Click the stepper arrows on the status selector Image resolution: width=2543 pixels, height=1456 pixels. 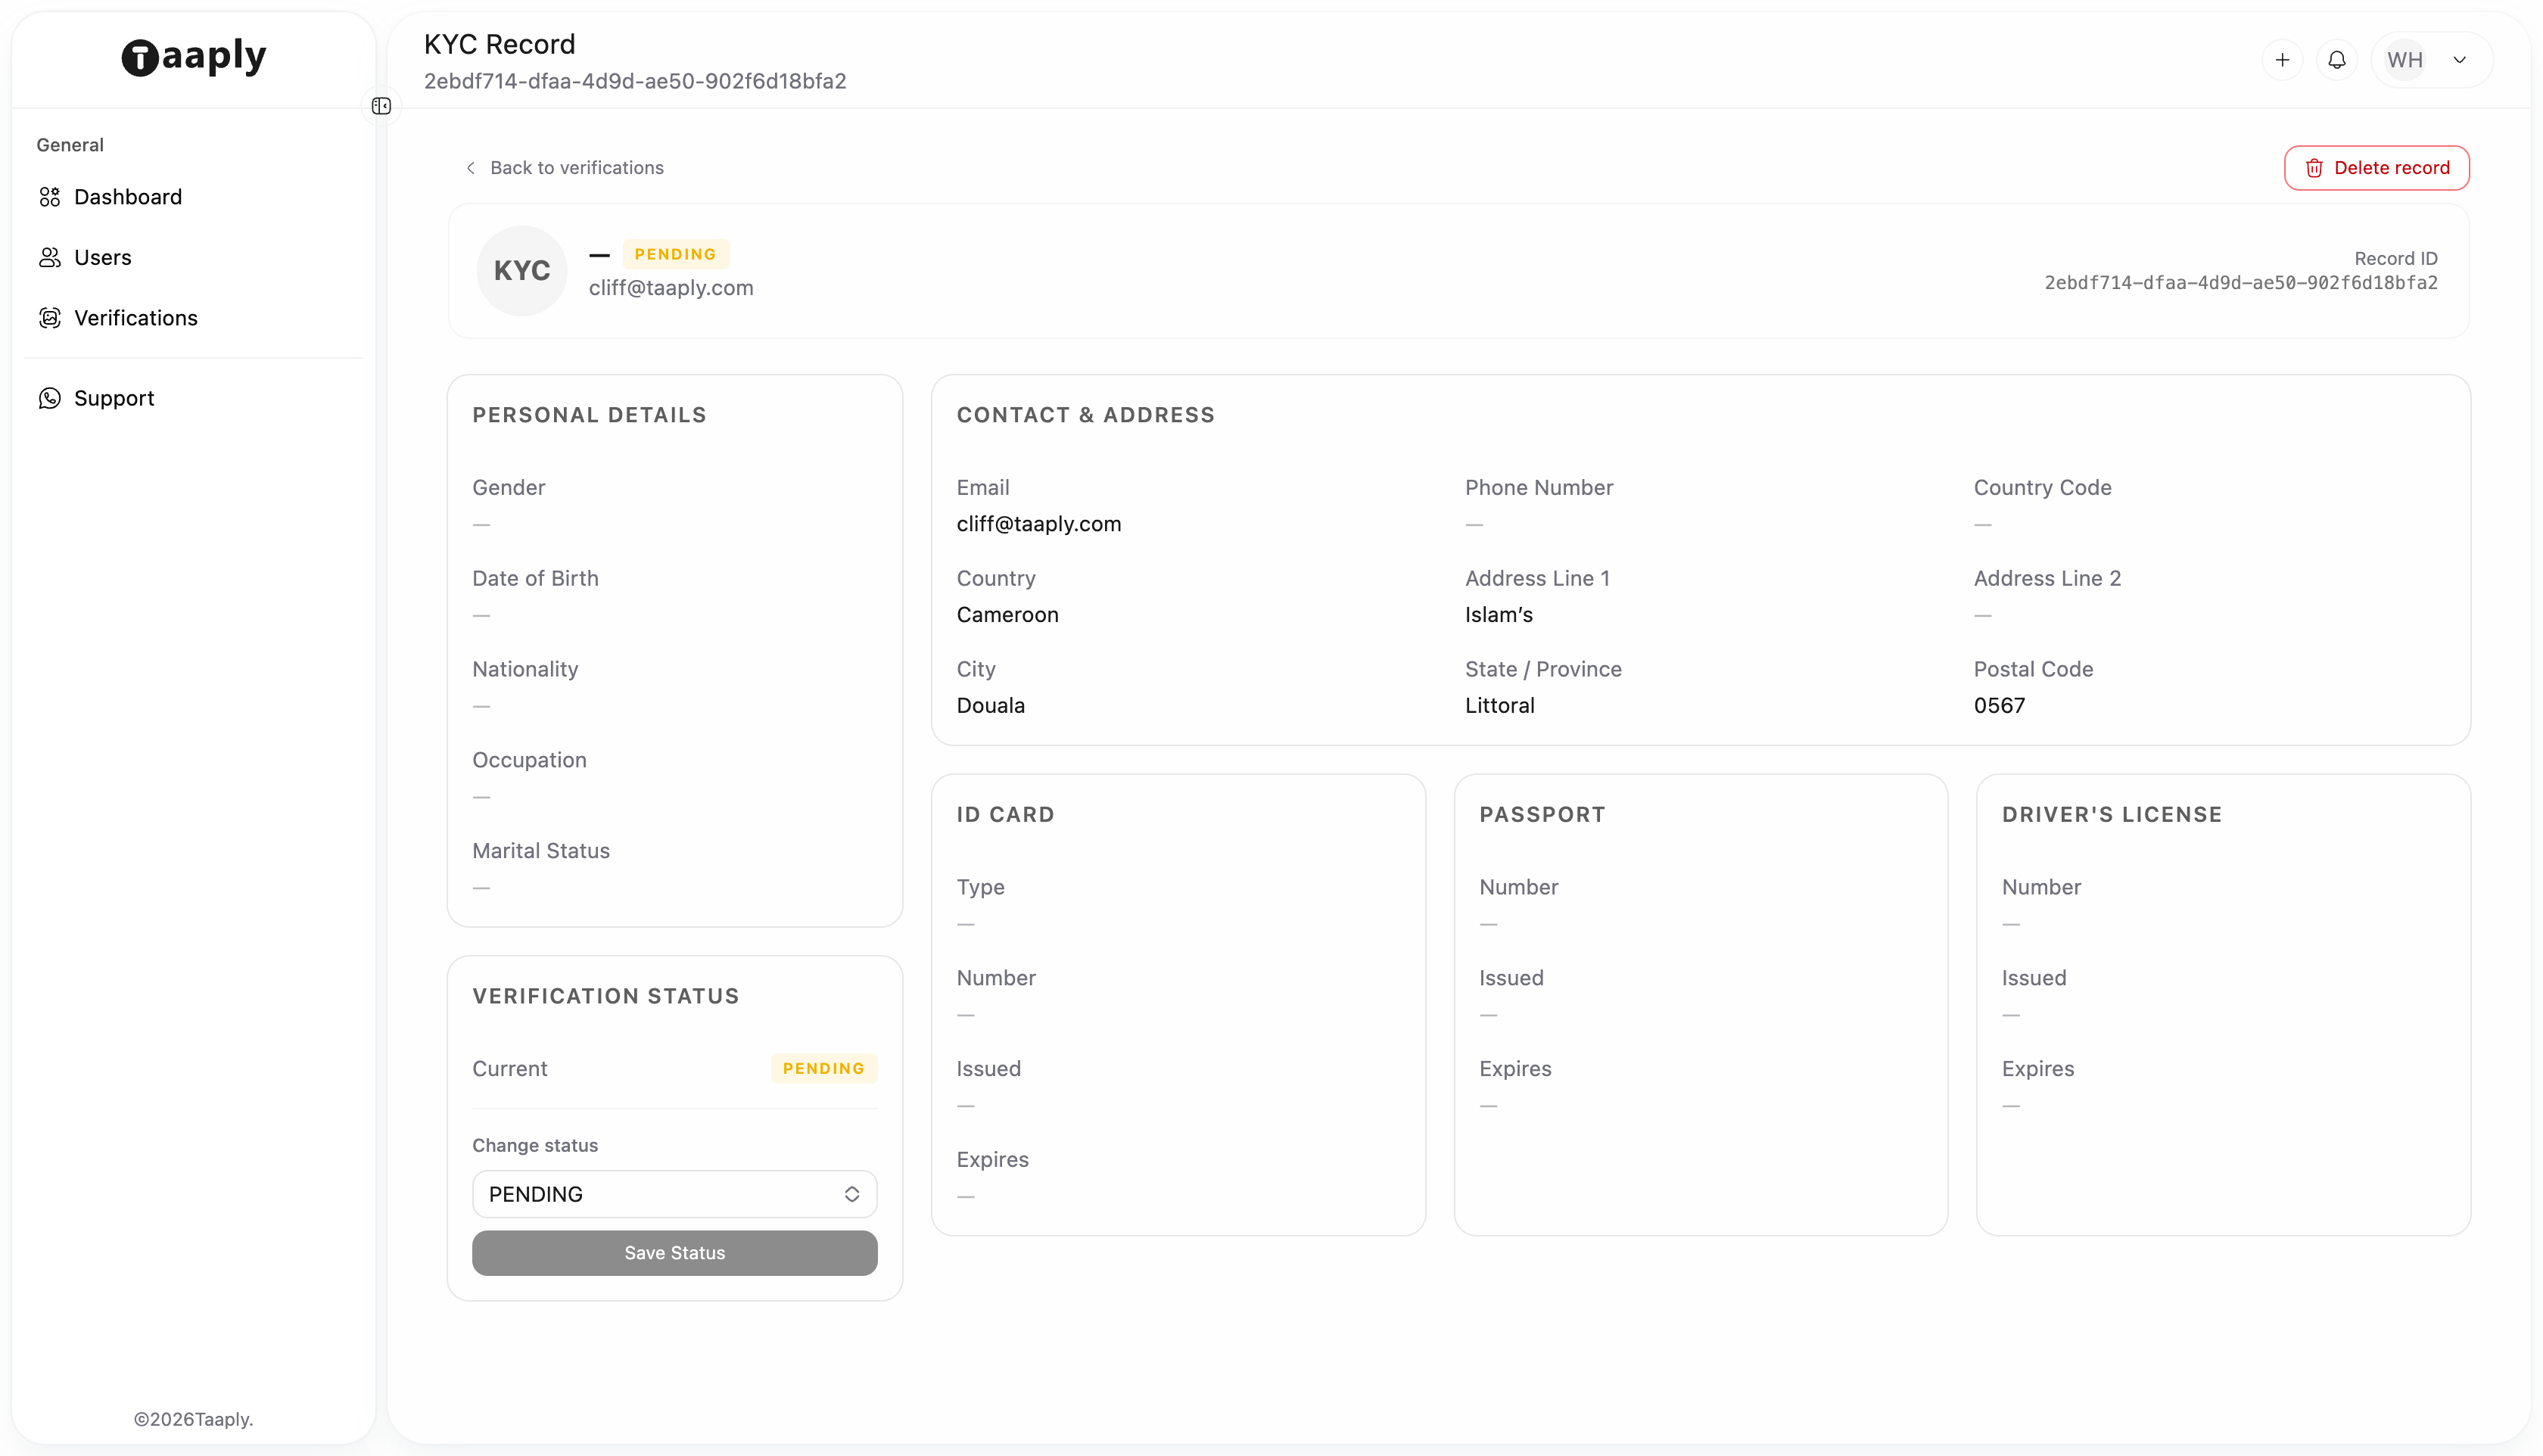click(x=851, y=1193)
